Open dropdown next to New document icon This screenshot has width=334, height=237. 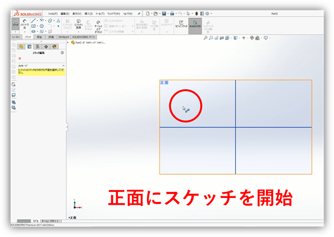pyautogui.click(x=151, y=13)
